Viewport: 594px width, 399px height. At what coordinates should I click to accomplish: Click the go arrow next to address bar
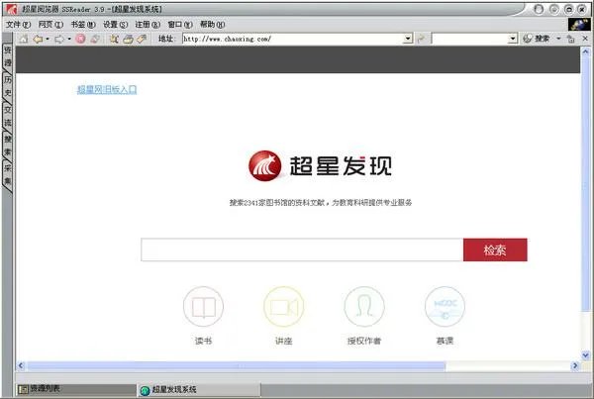[x=421, y=39]
